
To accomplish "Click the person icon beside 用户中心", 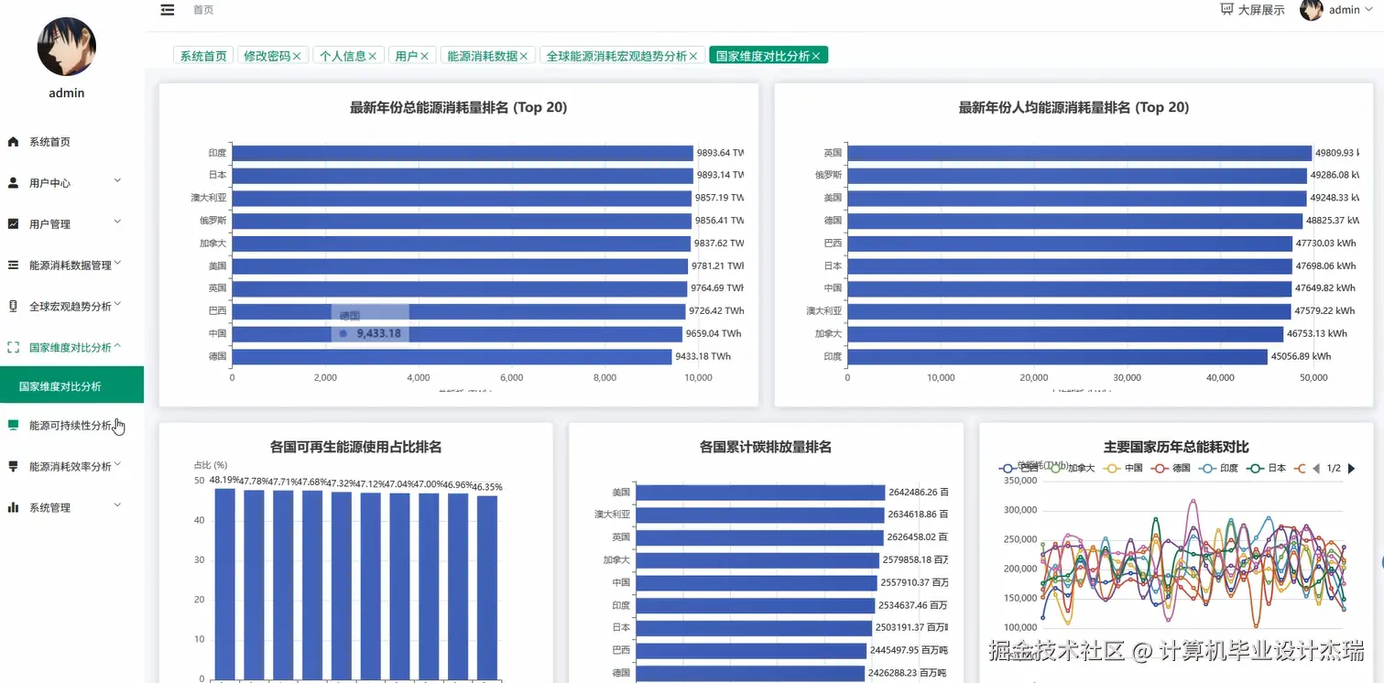I will (x=13, y=183).
